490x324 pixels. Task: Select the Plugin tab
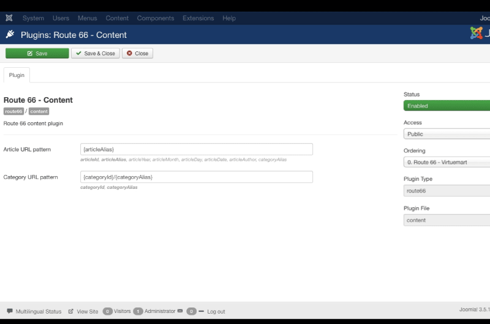[x=17, y=75]
